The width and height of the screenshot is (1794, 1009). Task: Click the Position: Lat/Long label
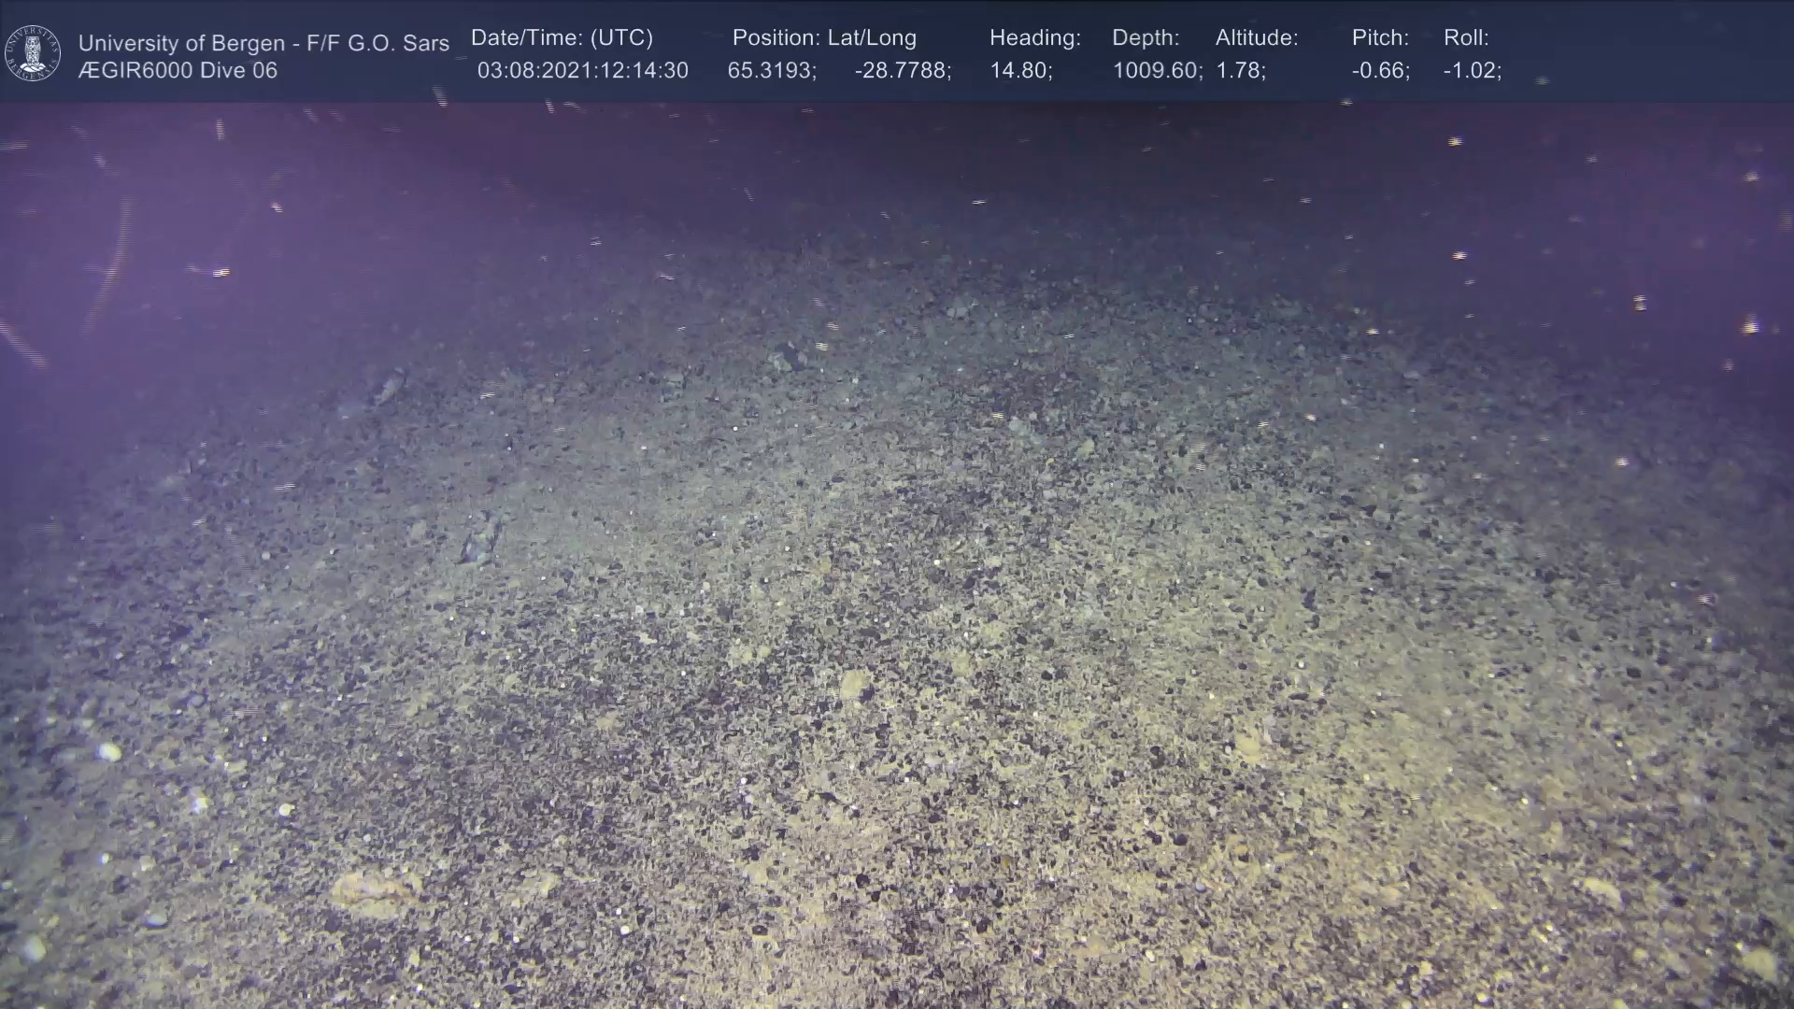824,38
